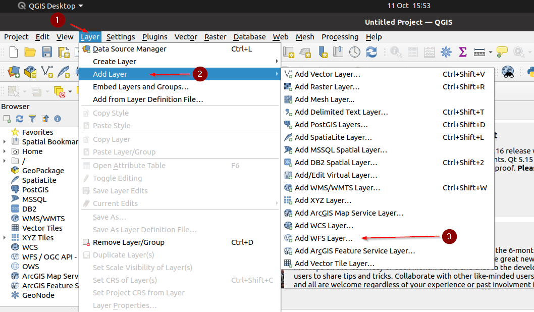Click Enable Properties Widget info icon
Viewport: 534px width, 312px height.
click(58, 119)
